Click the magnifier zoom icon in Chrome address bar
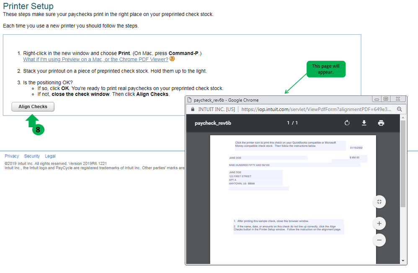The width and height of the screenshot is (418, 273). coord(399,109)
